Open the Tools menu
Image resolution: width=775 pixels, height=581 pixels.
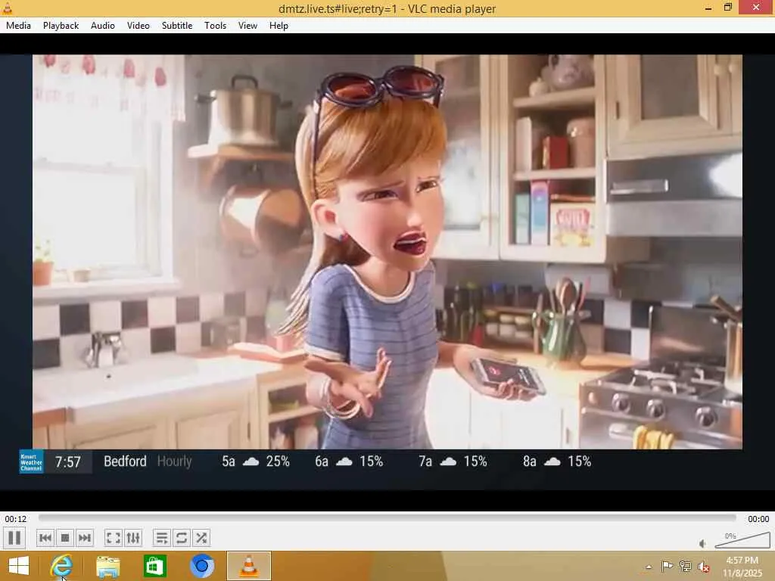215,26
